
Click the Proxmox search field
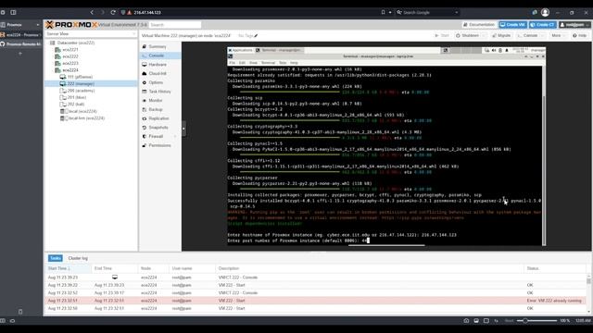click(175, 25)
